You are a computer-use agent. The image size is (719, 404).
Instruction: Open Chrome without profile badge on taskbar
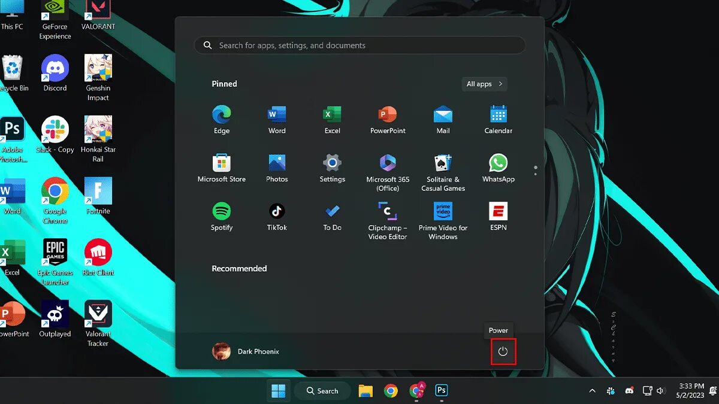(391, 391)
